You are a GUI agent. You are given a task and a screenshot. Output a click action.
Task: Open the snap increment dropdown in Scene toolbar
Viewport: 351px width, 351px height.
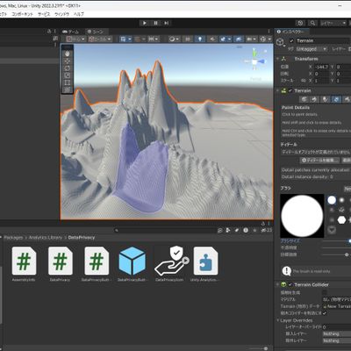(154, 39)
